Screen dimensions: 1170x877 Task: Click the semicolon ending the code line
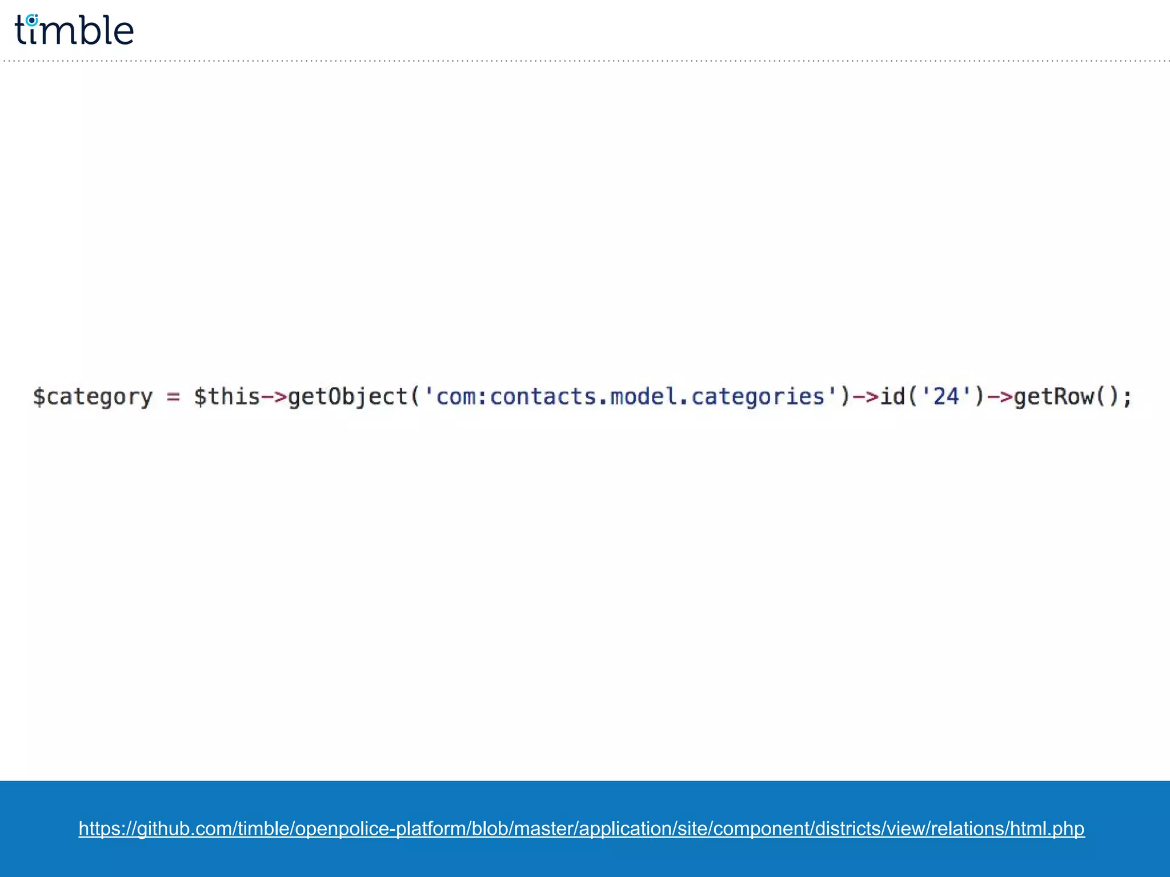1127,398
